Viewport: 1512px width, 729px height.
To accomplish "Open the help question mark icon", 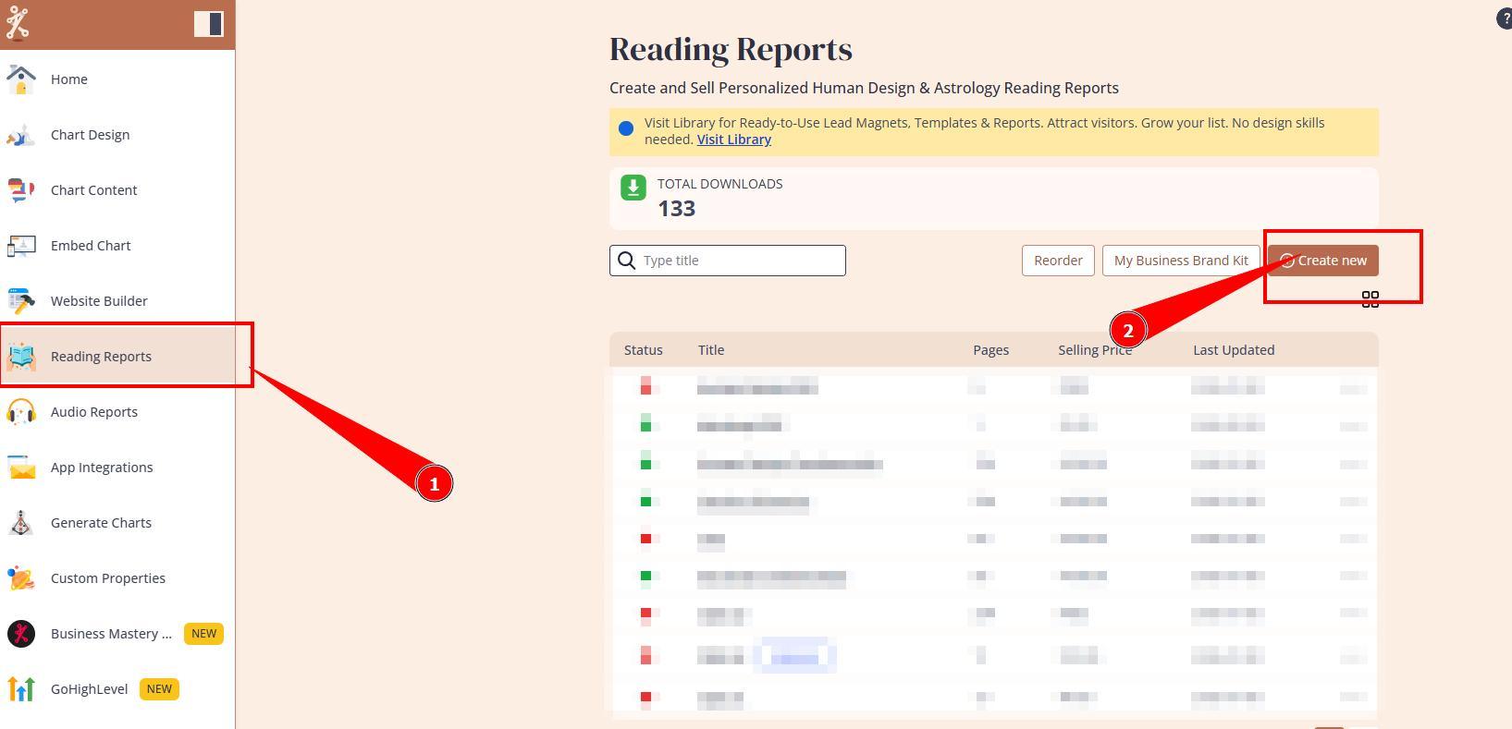I will pos(1504,19).
